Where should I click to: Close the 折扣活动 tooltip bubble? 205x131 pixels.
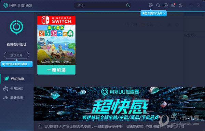[164, 13]
